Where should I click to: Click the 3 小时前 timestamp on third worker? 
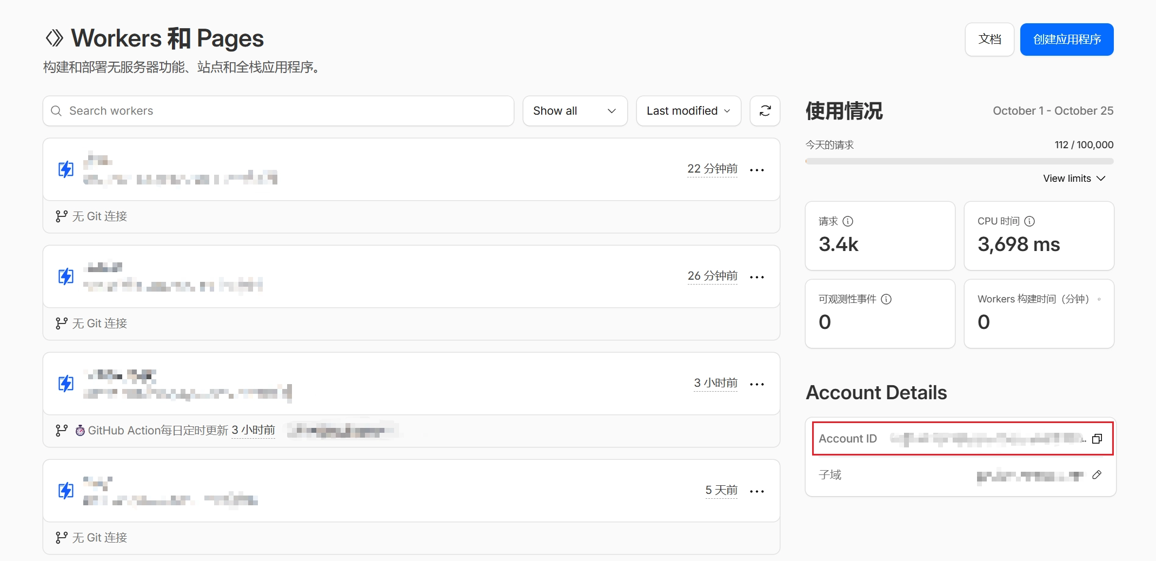(715, 383)
